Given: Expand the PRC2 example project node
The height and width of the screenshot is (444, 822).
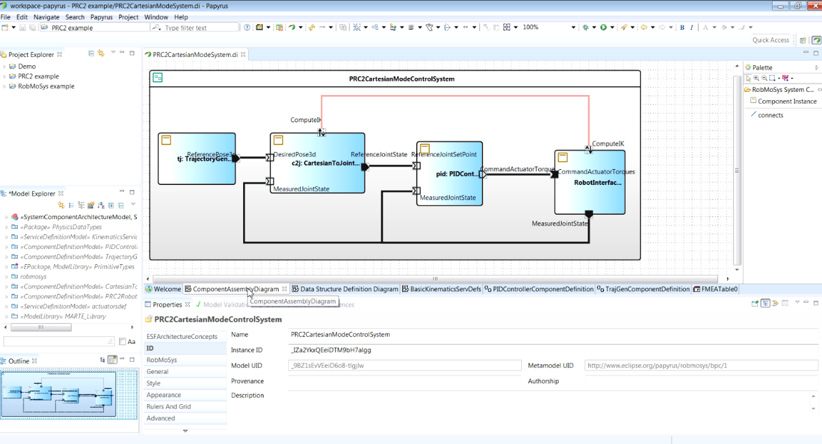Looking at the screenshot, I should tap(5, 77).
